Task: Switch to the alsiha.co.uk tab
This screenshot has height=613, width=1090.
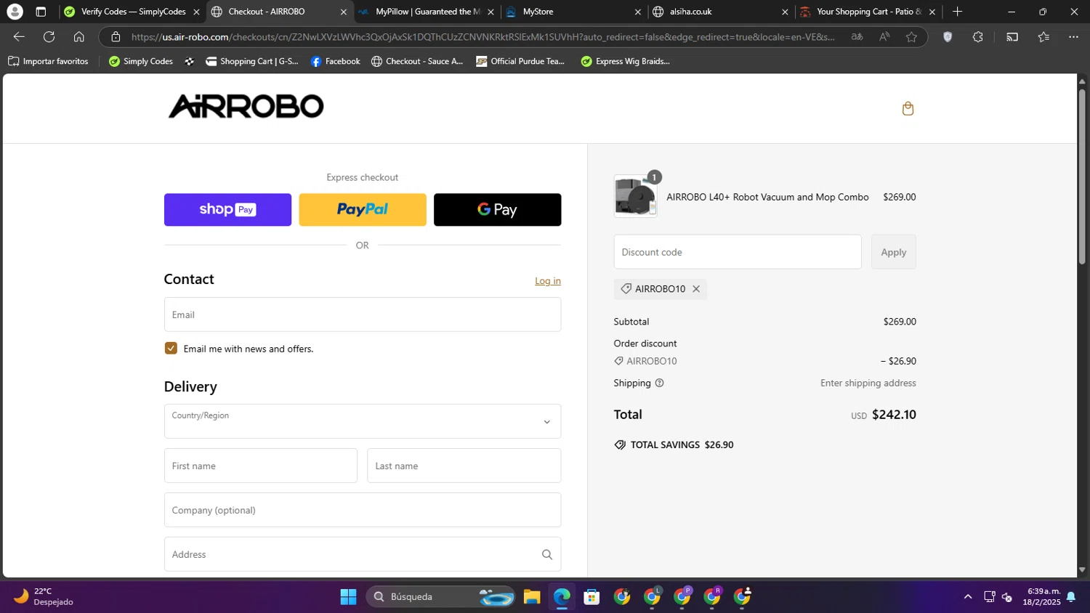Action: 720,12
